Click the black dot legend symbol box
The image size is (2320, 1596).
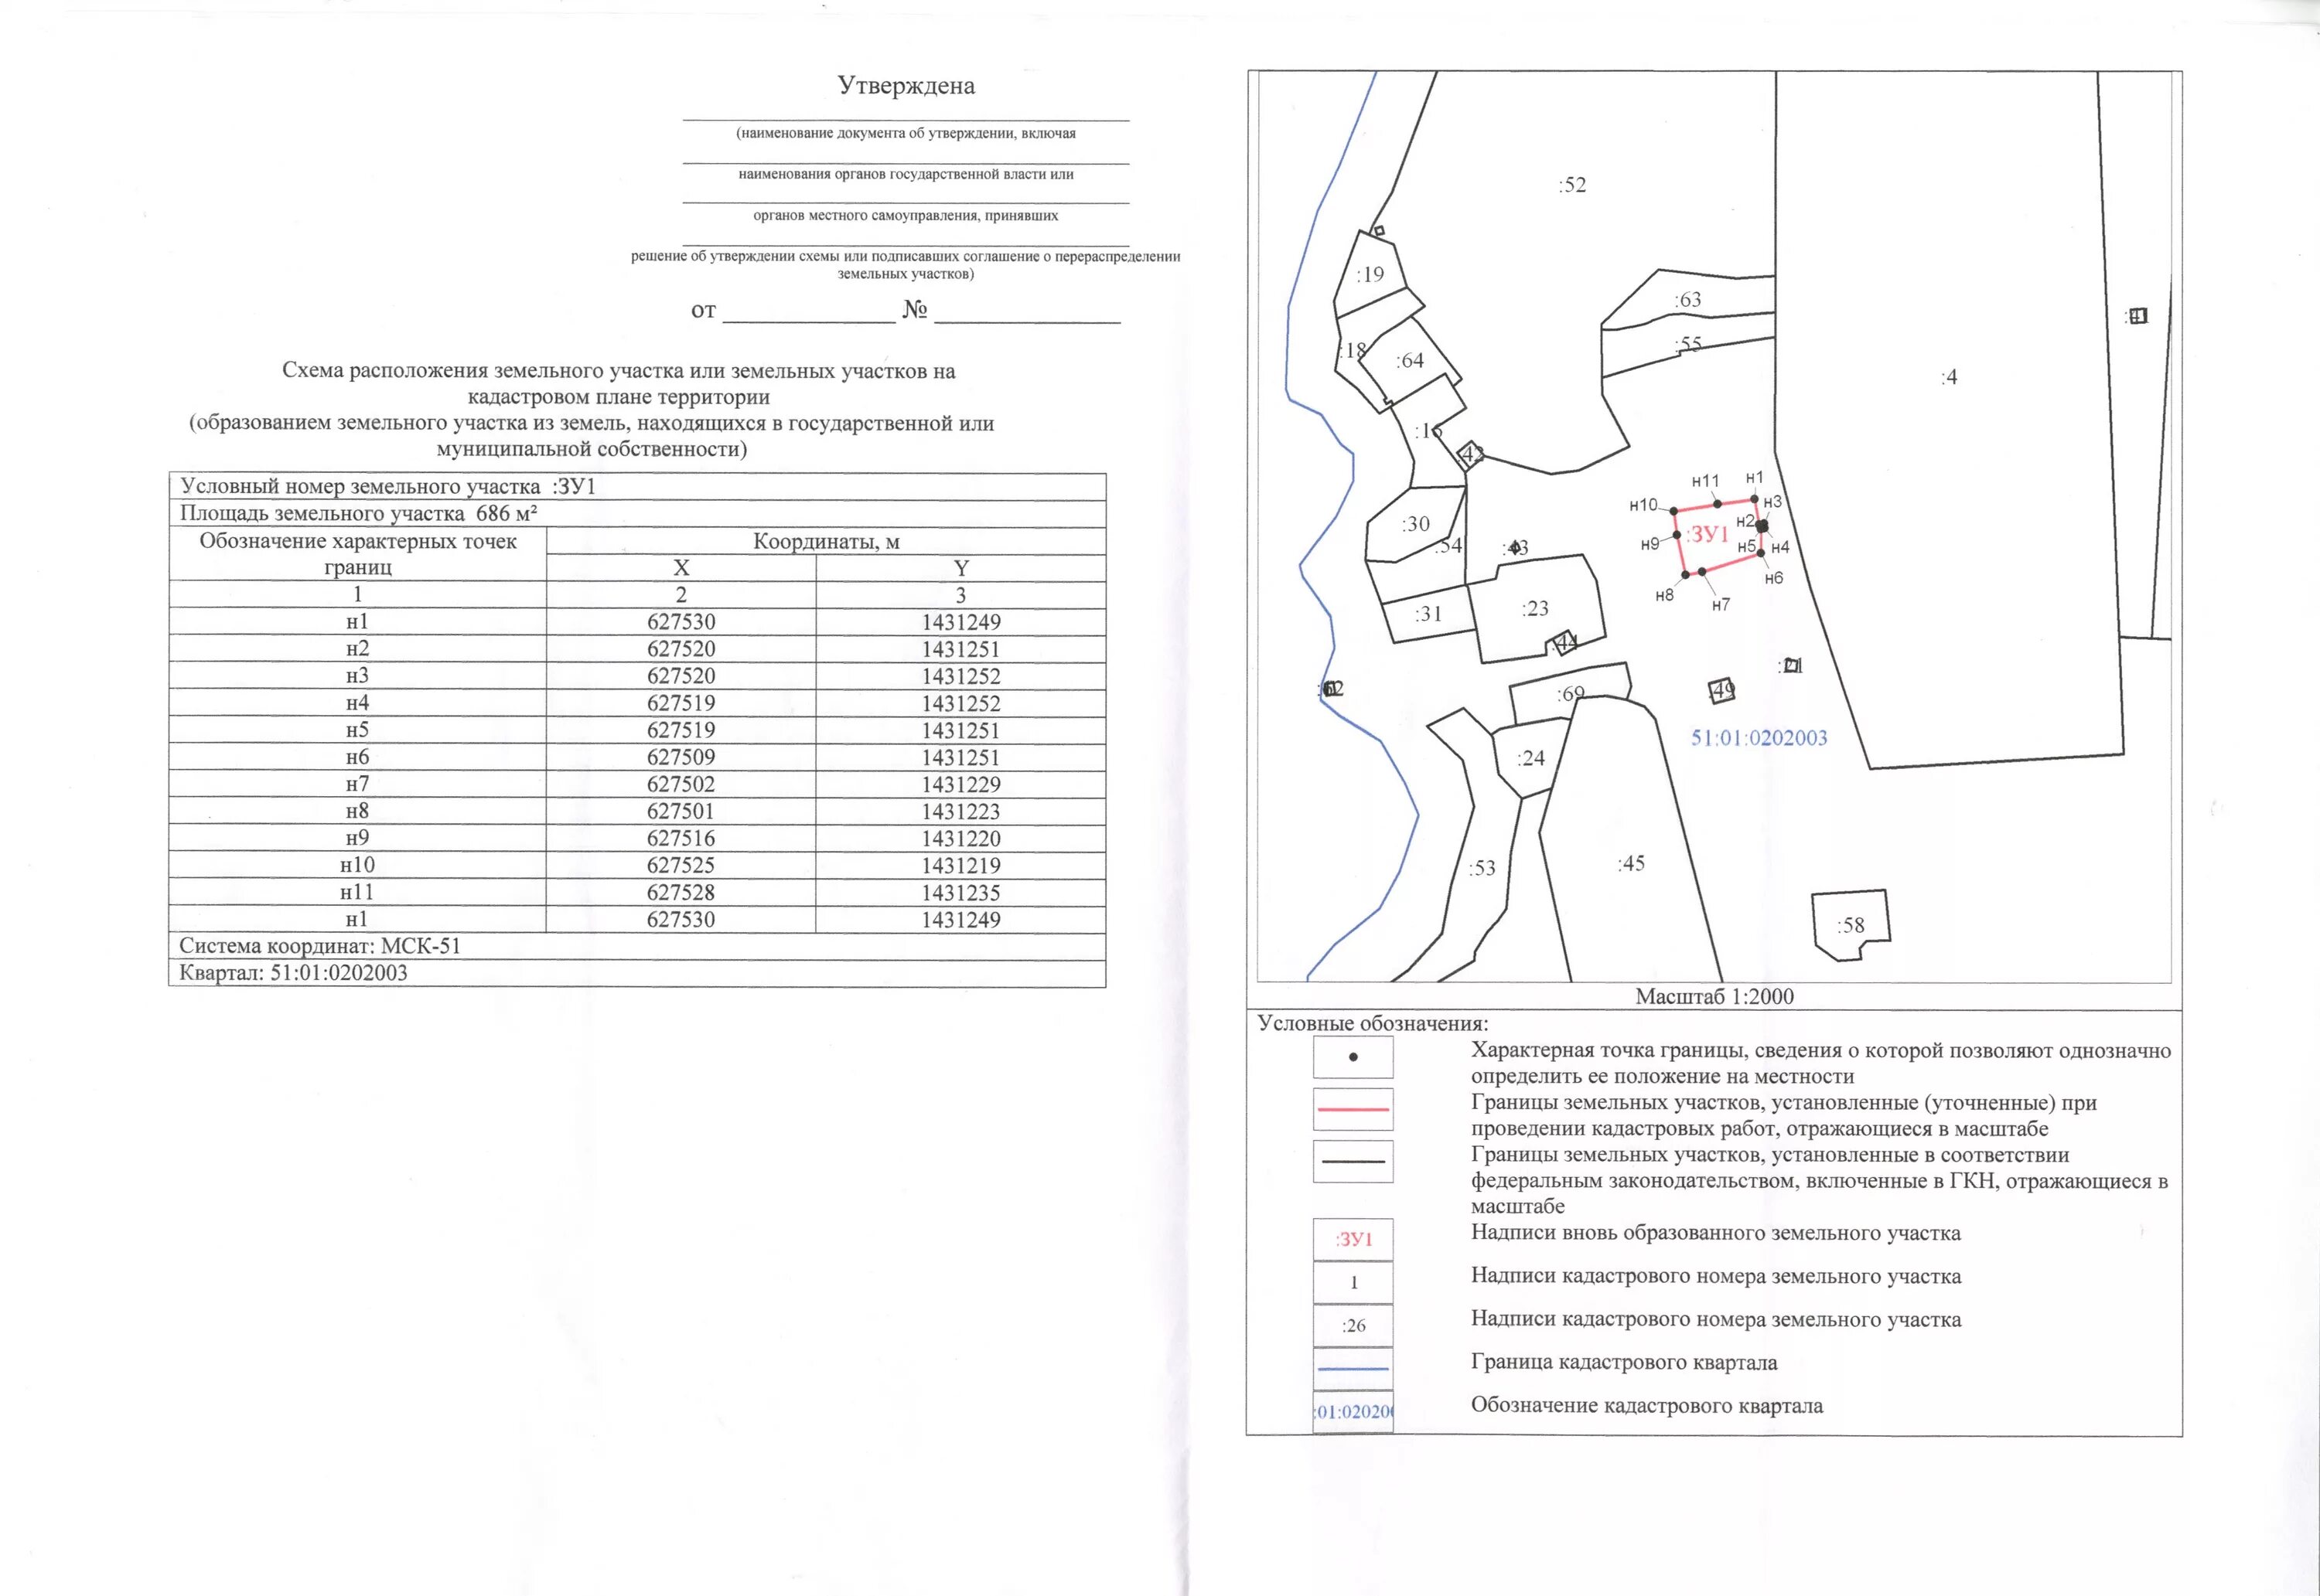coord(1353,1057)
